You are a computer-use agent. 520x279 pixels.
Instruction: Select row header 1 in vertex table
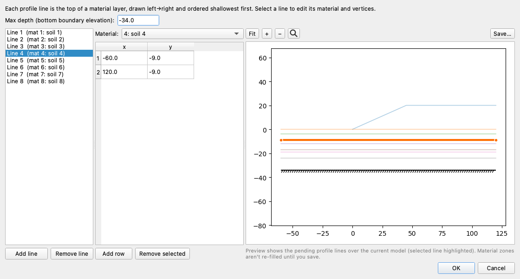(98, 58)
